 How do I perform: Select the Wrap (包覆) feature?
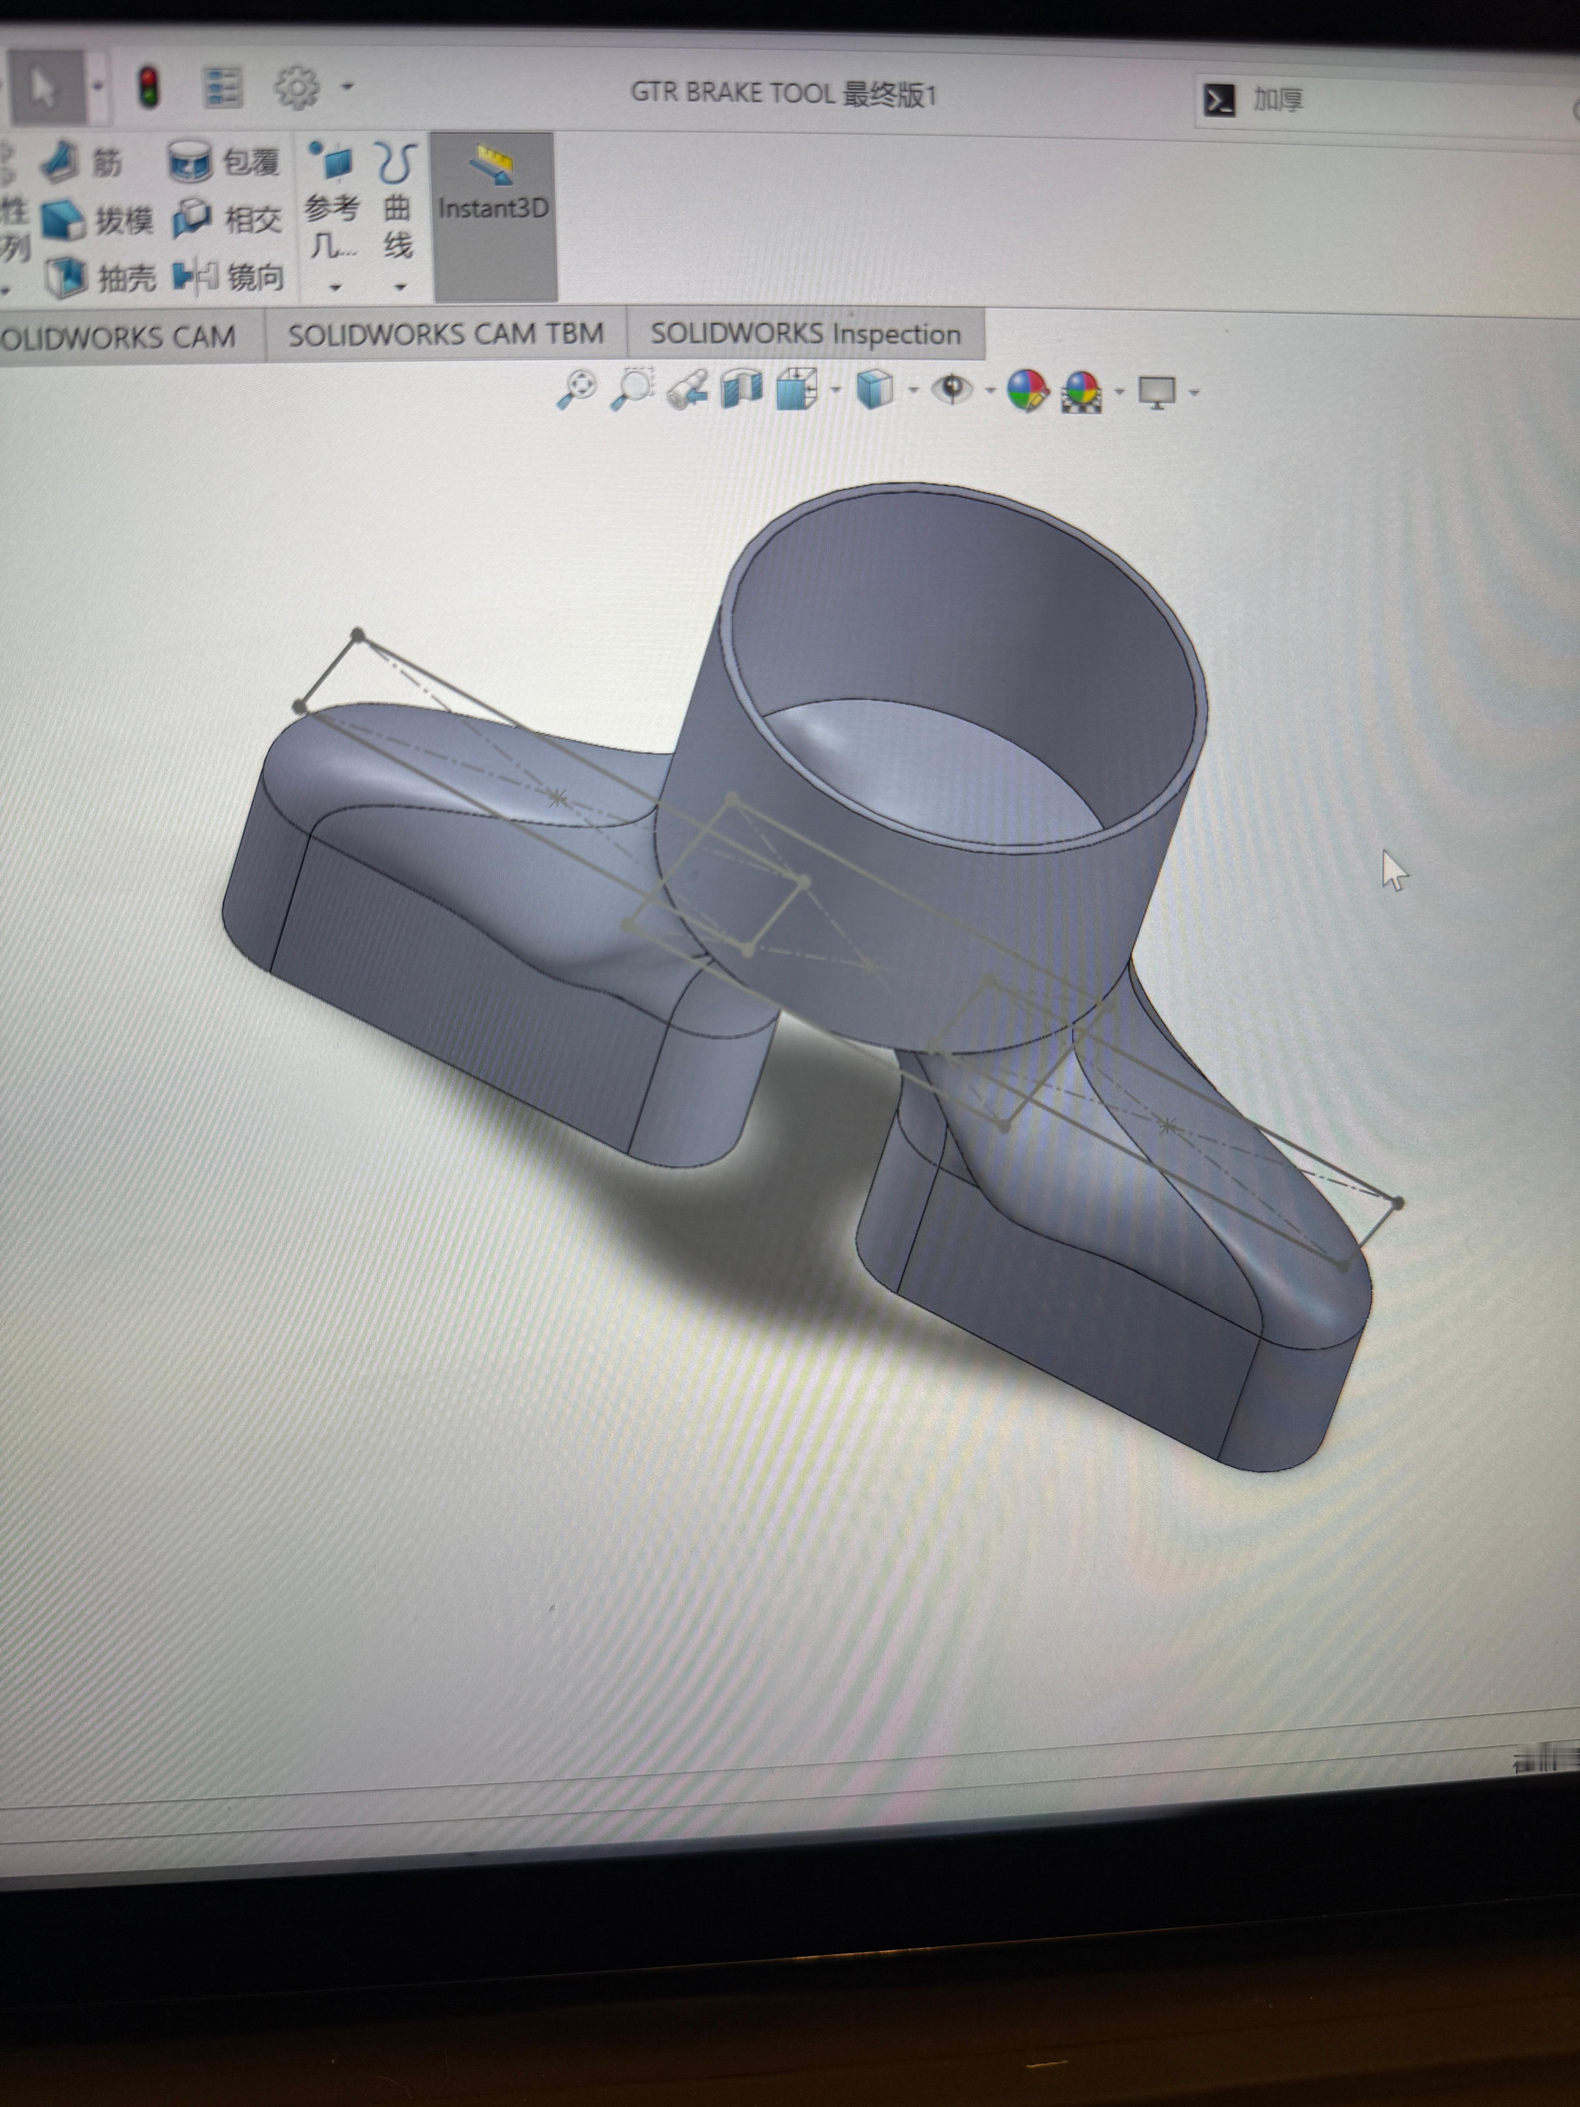point(225,162)
